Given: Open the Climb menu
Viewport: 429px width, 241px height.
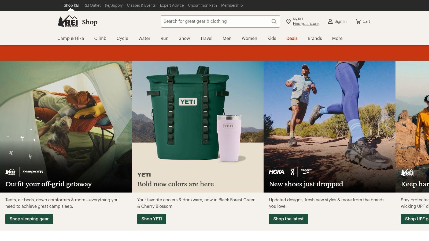Looking at the screenshot, I should (x=100, y=38).
